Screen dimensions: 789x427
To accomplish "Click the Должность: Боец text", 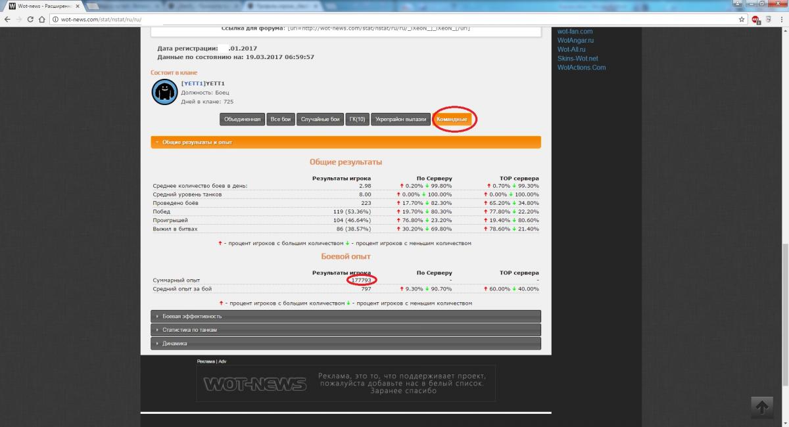I will (x=205, y=93).
